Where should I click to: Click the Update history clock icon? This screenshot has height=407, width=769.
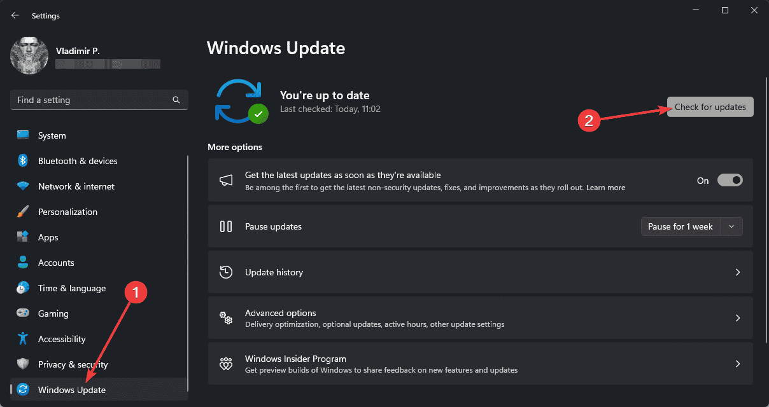click(226, 272)
